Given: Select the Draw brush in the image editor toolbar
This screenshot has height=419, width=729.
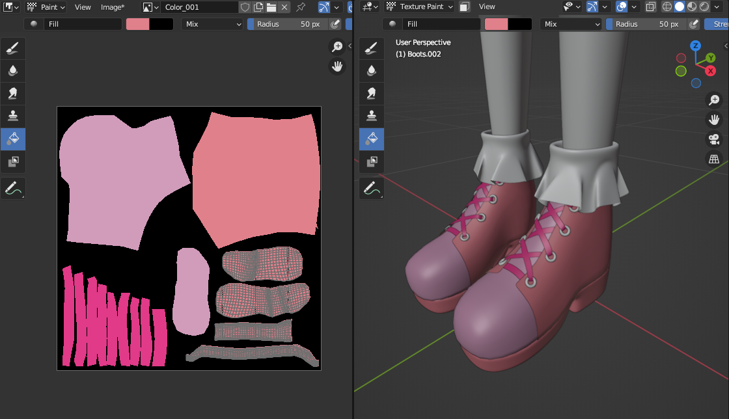Looking at the screenshot, I should [13, 48].
